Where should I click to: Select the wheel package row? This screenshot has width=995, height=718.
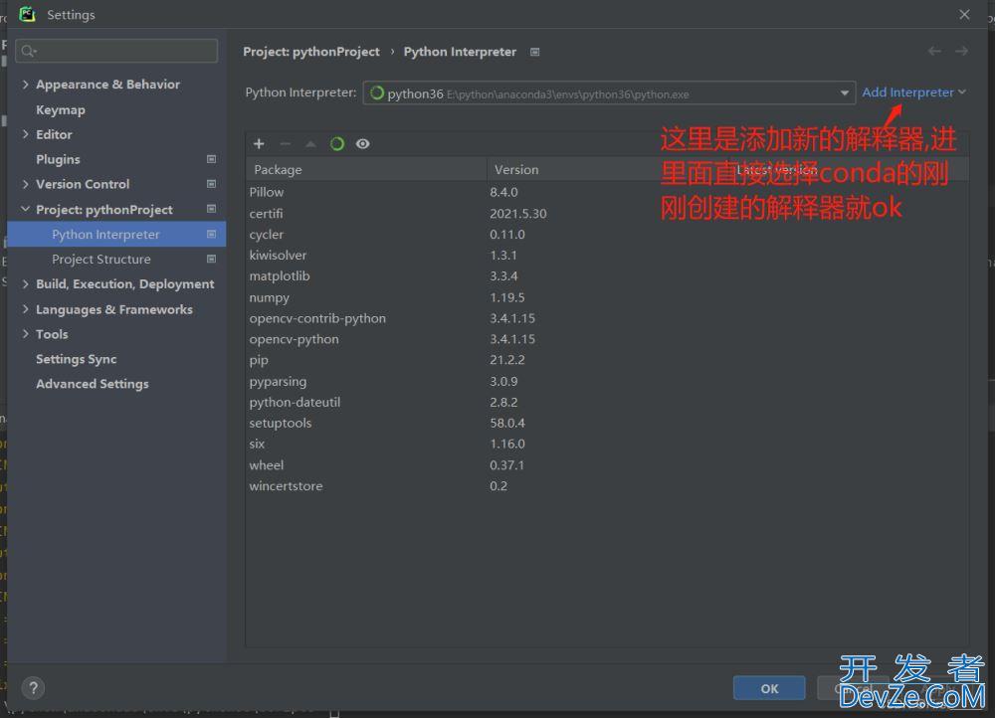coord(607,465)
